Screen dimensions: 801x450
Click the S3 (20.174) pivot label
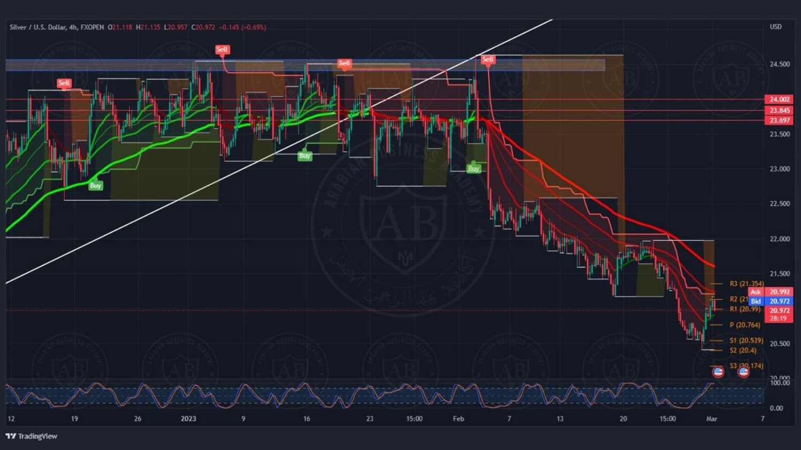tap(747, 366)
